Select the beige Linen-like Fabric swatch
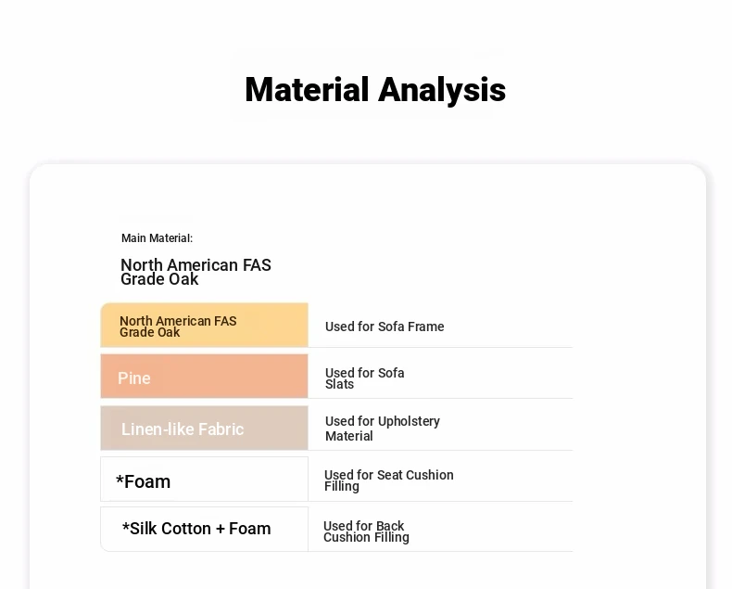The width and height of the screenshot is (732, 589). [204, 429]
